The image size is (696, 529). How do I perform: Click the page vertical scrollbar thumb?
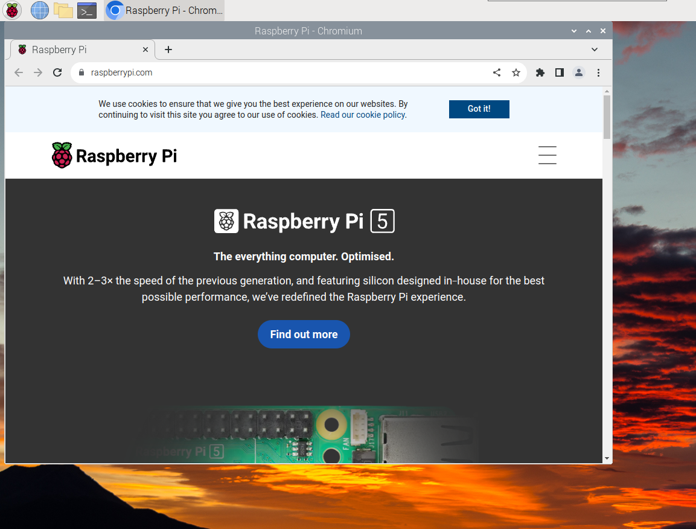(x=607, y=117)
